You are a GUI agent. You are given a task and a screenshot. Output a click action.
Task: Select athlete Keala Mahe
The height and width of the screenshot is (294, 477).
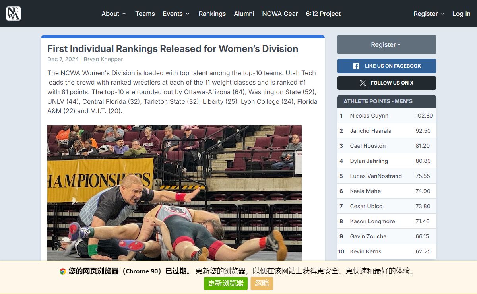(365, 191)
